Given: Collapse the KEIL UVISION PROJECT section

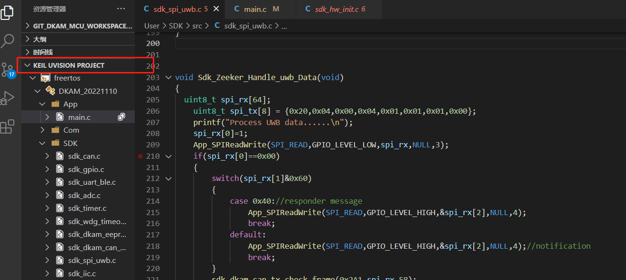Looking at the screenshot, I should [x=69, y=65].
